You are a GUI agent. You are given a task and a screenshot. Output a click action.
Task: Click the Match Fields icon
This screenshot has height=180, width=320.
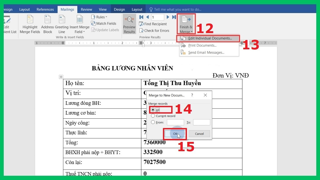(x=104, y=23)
